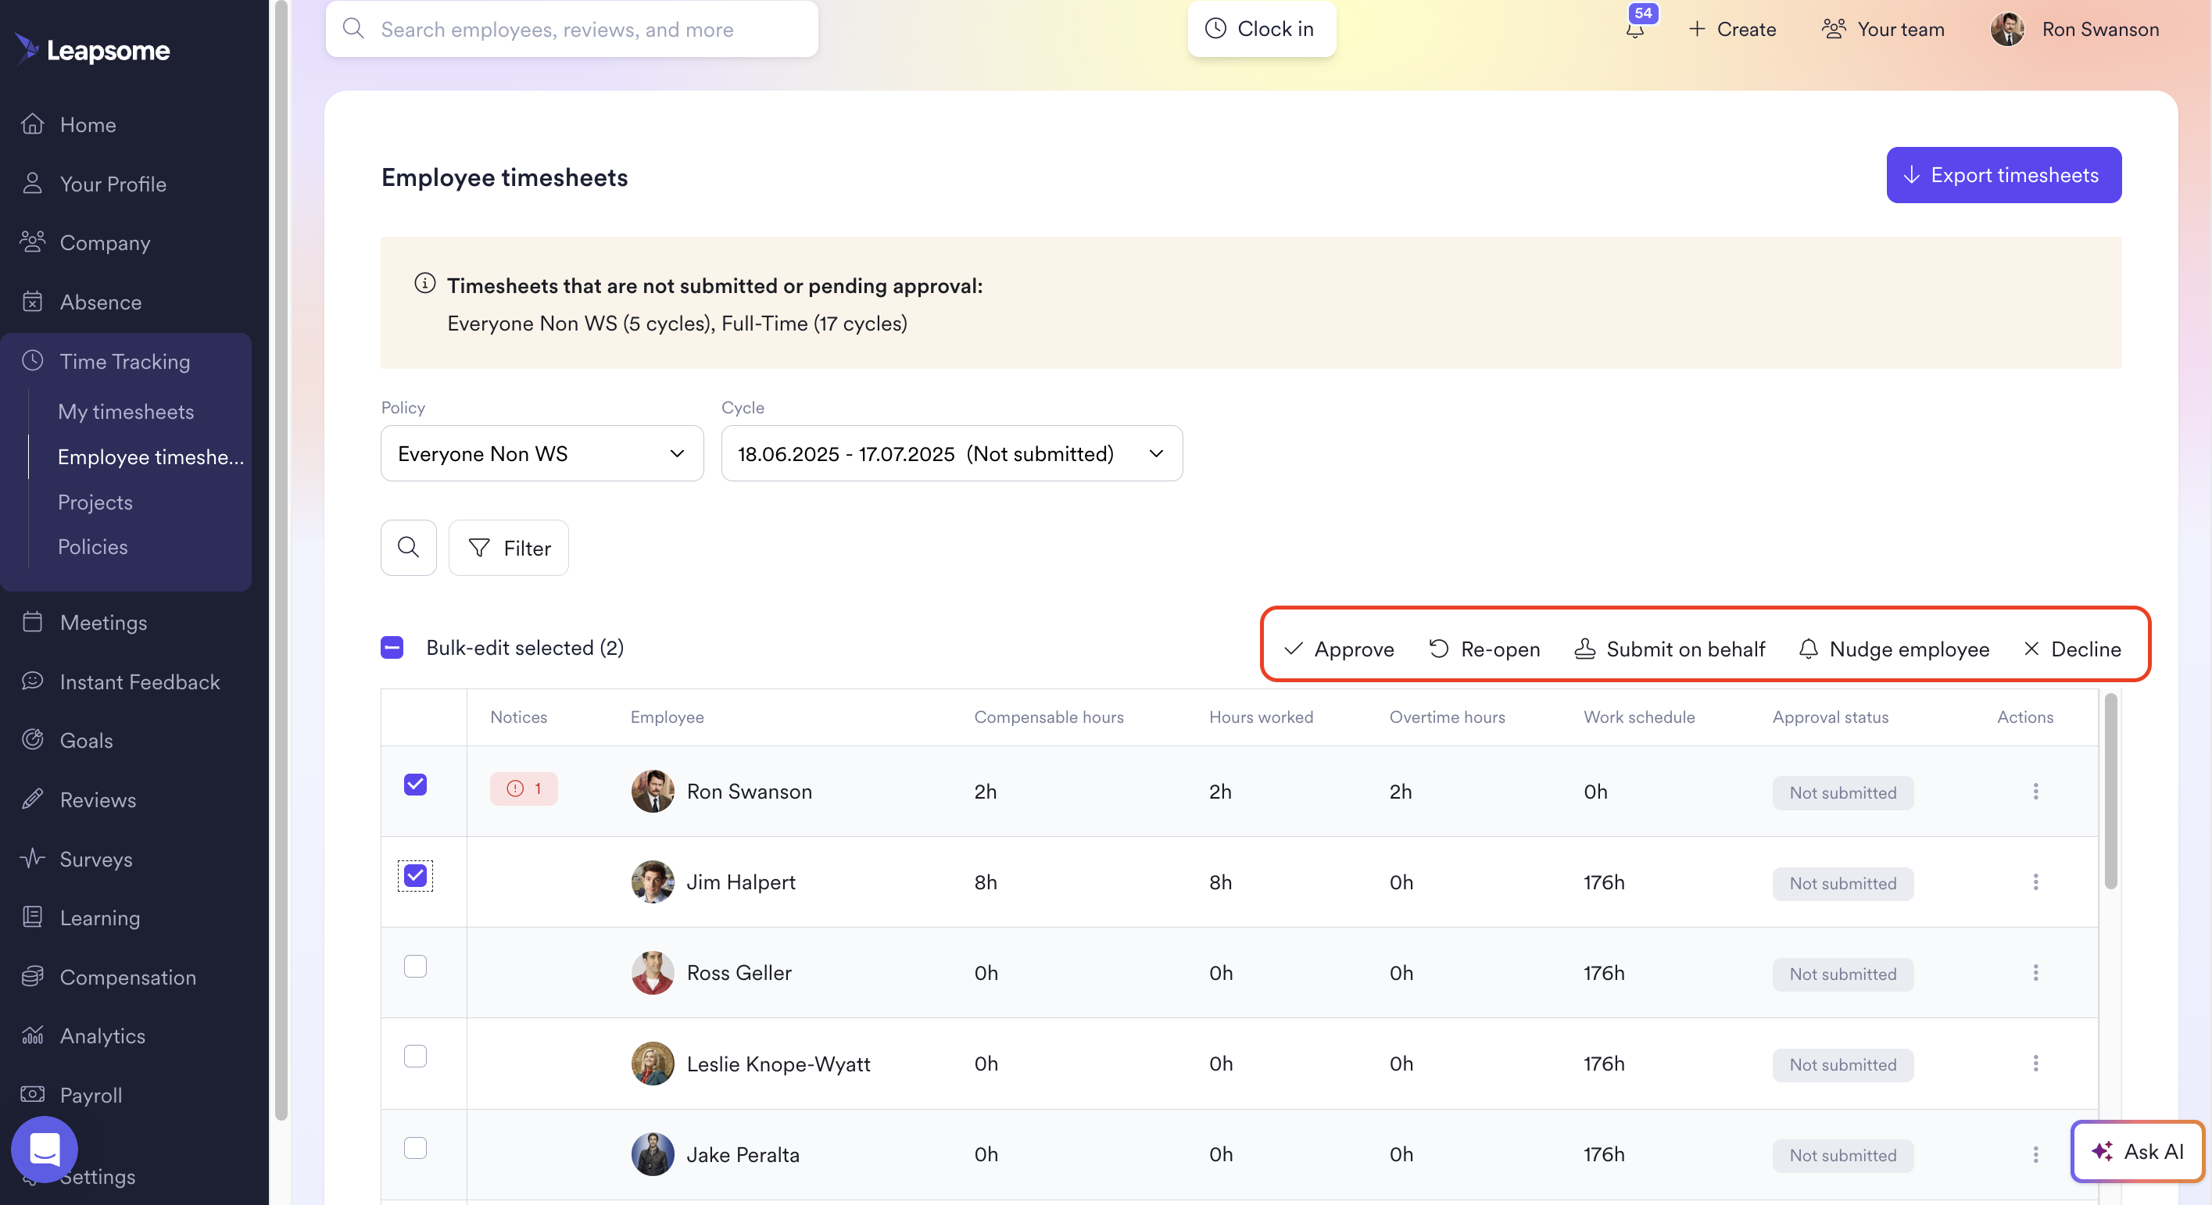Check Ross Geller's row checkbox
Viewport: 2212px width, 1205px height.
coord(416,967)
